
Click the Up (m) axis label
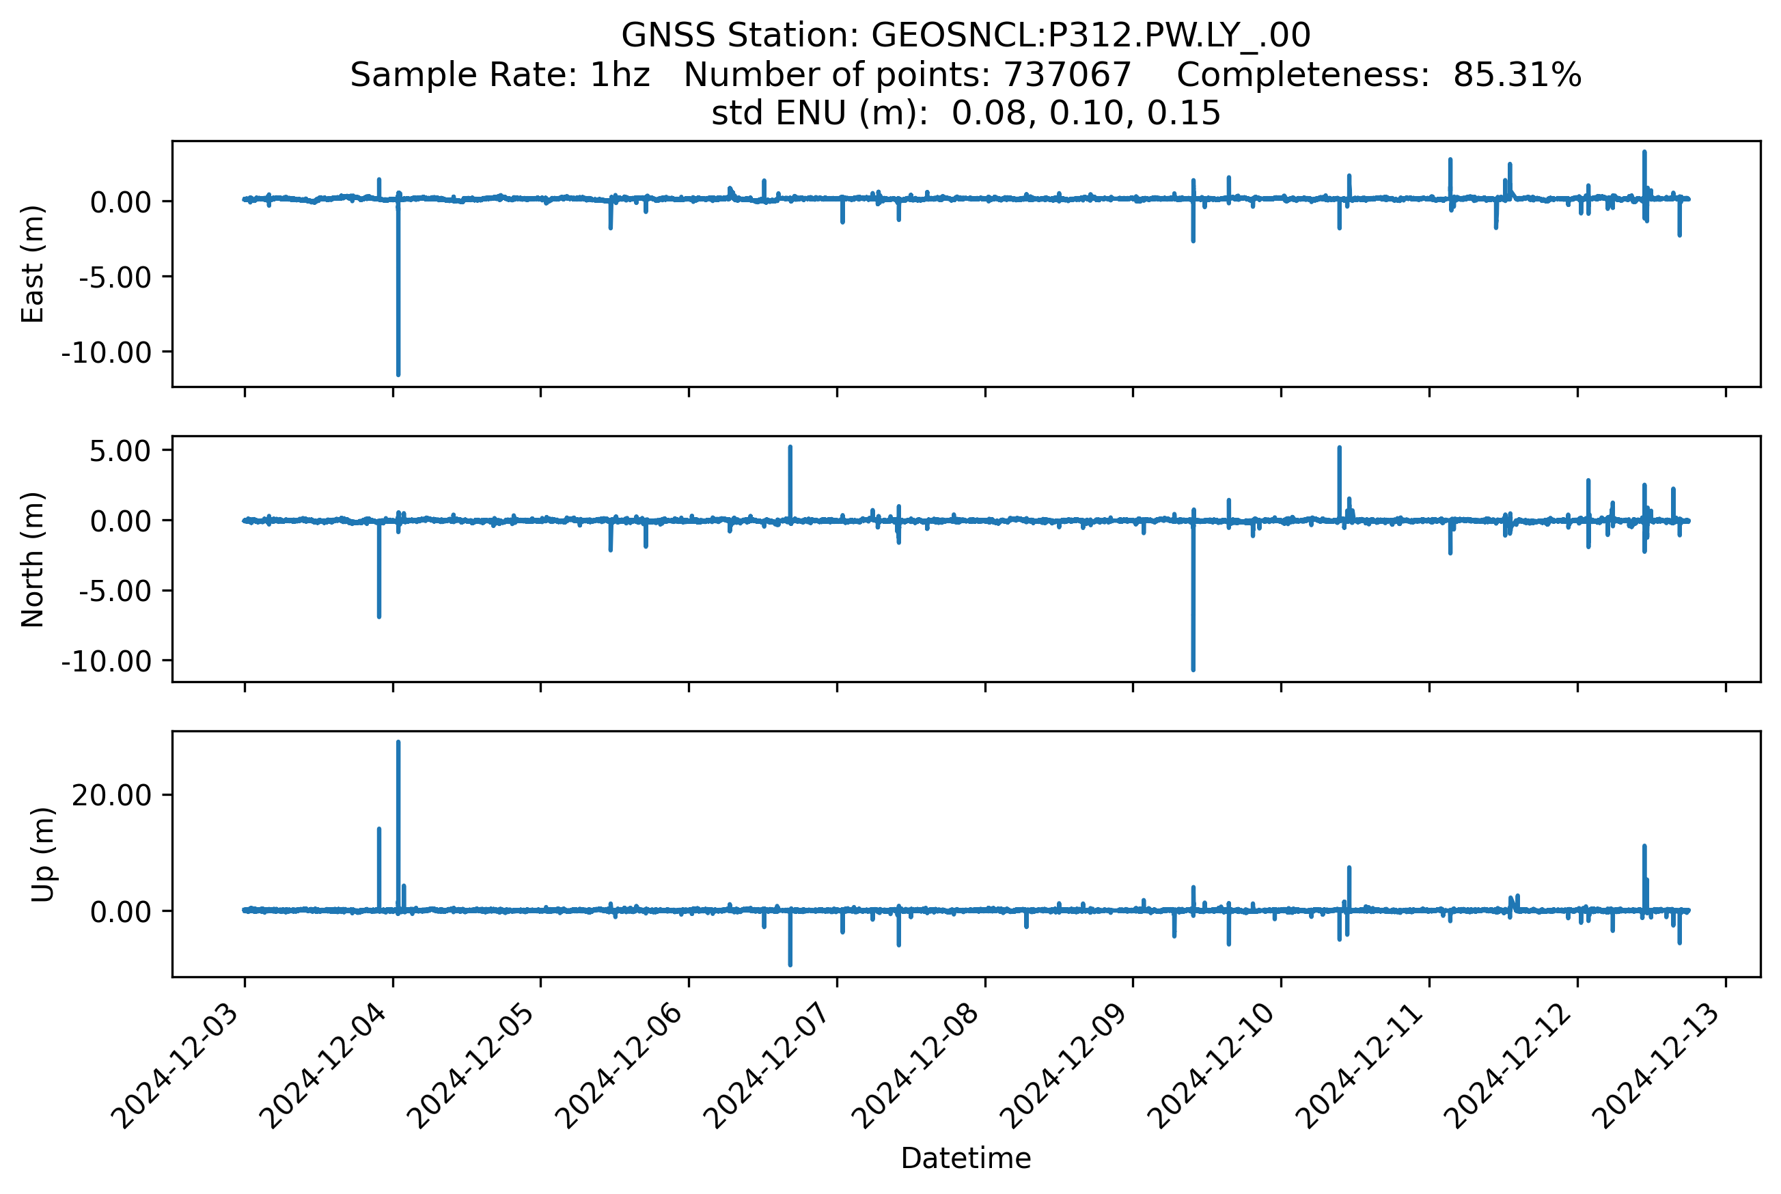point(42,855)
